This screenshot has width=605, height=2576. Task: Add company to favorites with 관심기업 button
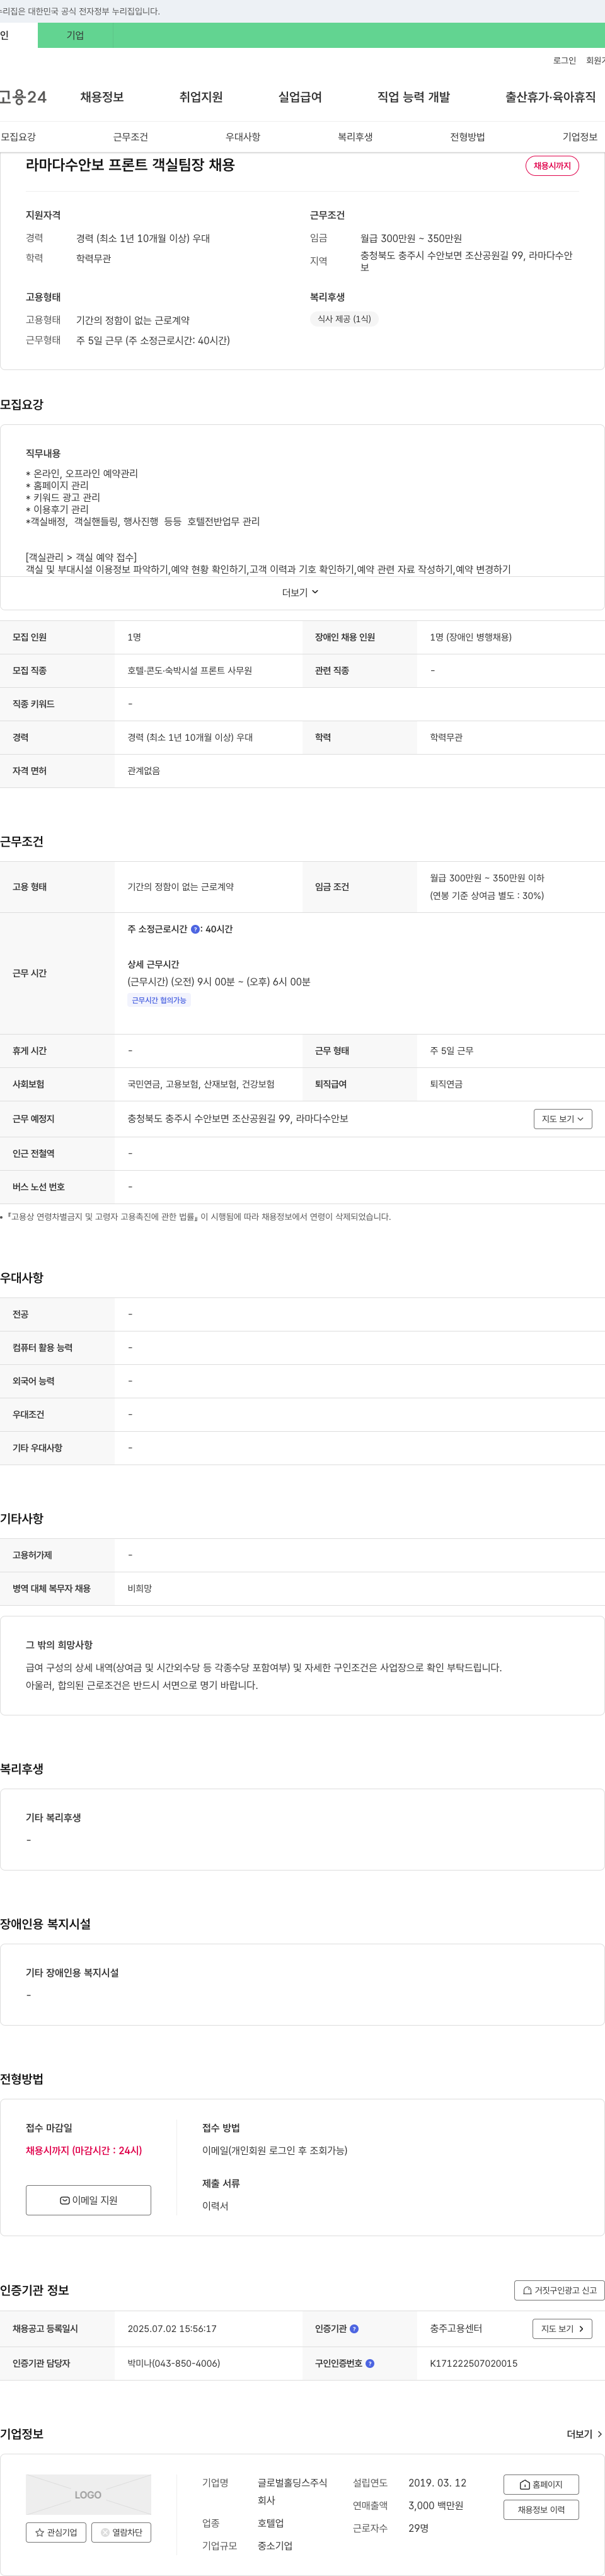[56, 2532]
